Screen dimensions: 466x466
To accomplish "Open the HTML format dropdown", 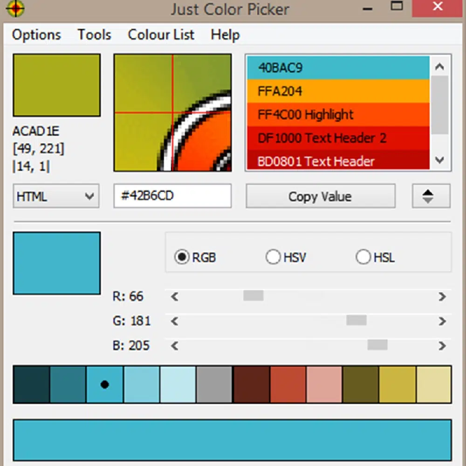I will [56, 196].
